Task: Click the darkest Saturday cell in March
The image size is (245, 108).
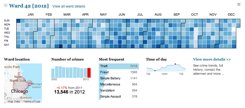Action: [x=61, y=46]
